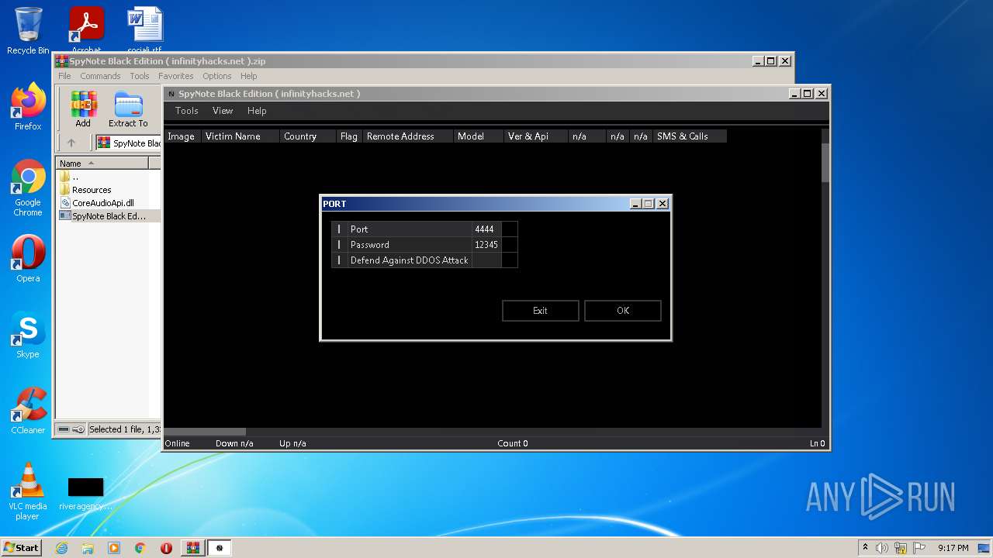993x558 pixels.
Task: Open the Help menu in SpyNote
Action: (257, 111)
